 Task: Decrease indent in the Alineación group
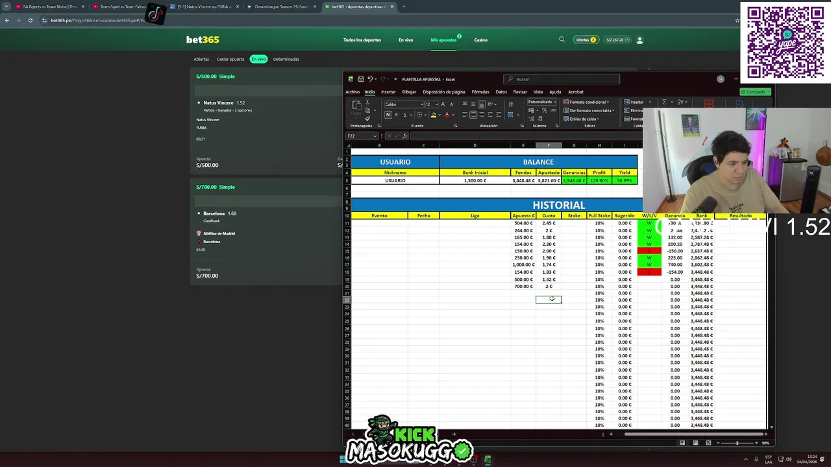[x=490, y=114]
